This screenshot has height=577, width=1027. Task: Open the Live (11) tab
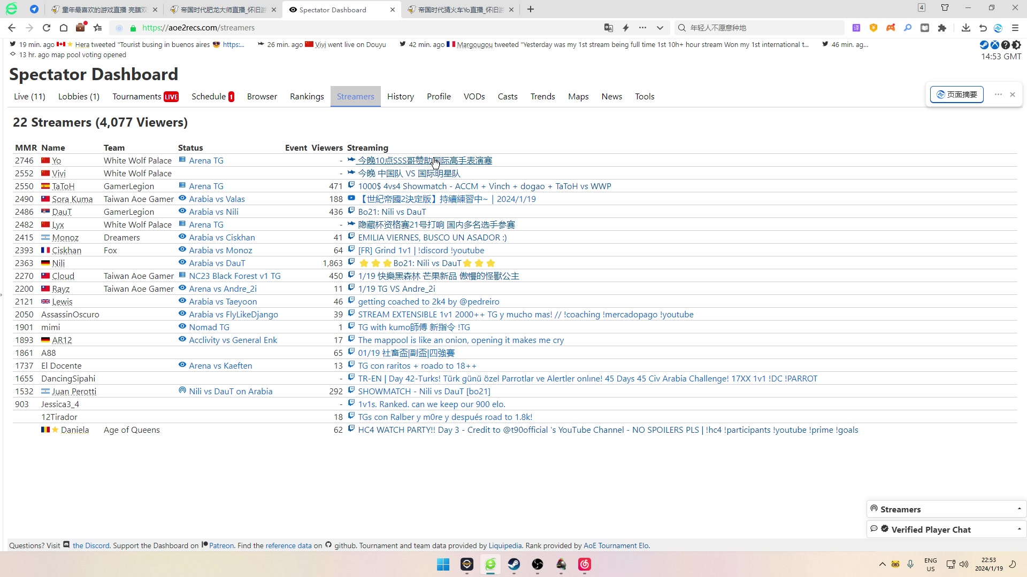tap(29, 97)
